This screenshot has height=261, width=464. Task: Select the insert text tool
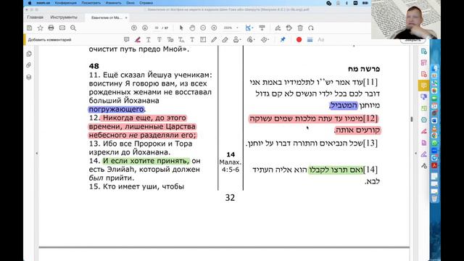click(181, 39)
